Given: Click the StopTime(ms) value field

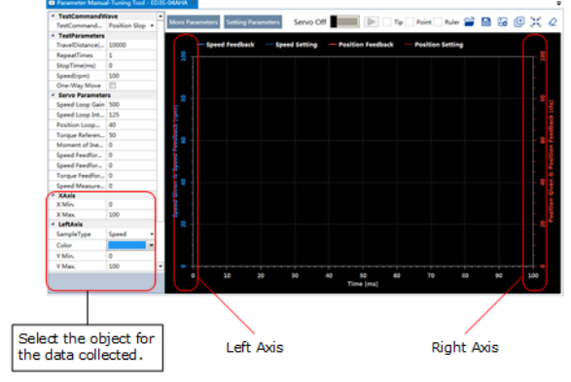Looking at the screenshot, I should 131,65.
